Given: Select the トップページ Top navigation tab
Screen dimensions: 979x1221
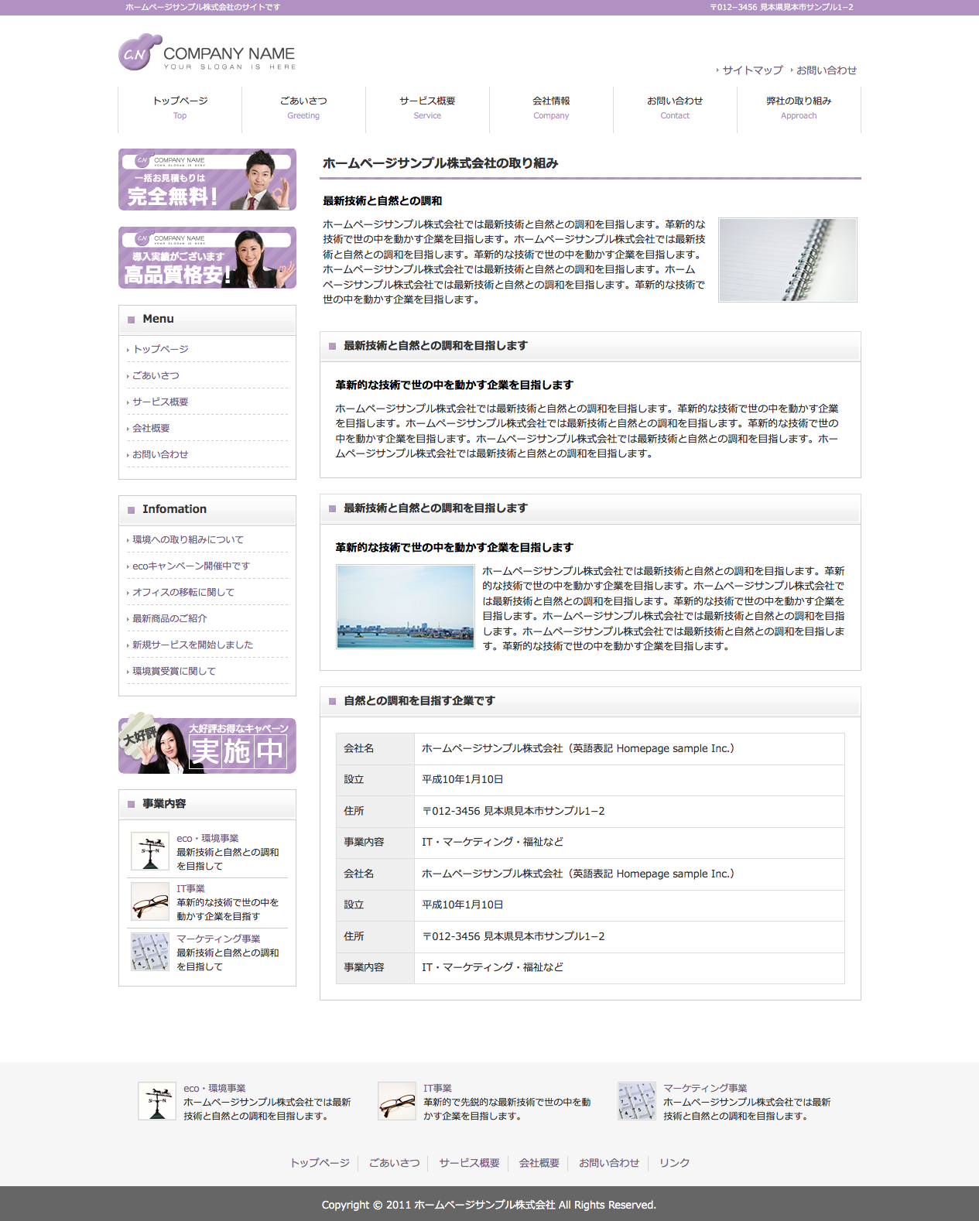Looking at the screenshot, I should tap(180, 108).
